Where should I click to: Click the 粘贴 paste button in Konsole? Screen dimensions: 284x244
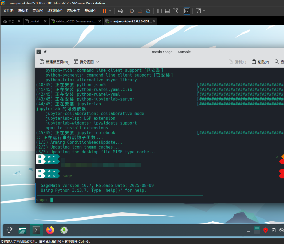260,62
